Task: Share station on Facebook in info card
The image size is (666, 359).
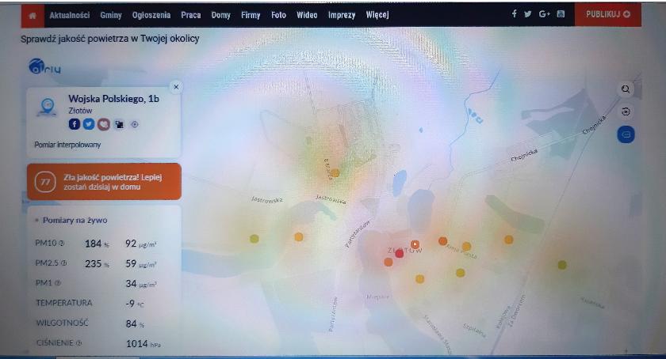Action: [x=75, y=124]
